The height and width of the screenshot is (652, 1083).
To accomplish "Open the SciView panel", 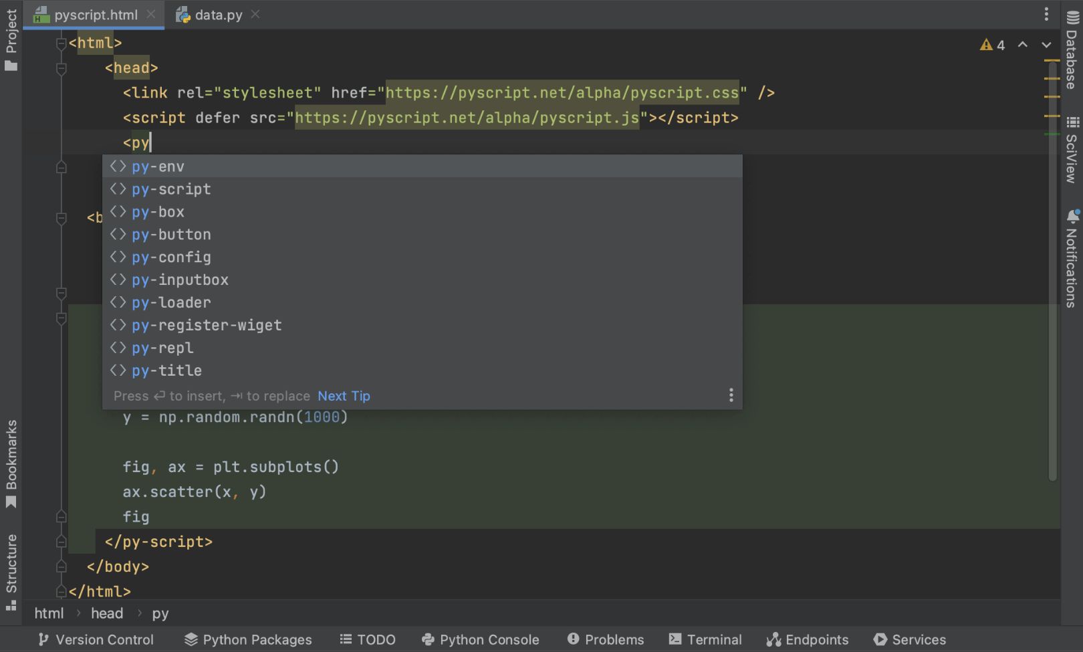I will [1072, 150].
